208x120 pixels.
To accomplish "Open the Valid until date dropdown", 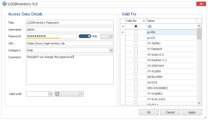I will (50, 94).
